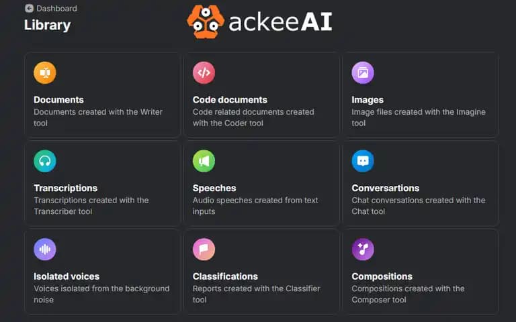516x322 pixels.
Task: Open the Documents title link
Action: click(58, 99)
